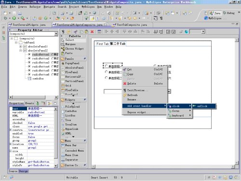Select the third radio button on canvas
241x181 pixels.
point(113,78)
